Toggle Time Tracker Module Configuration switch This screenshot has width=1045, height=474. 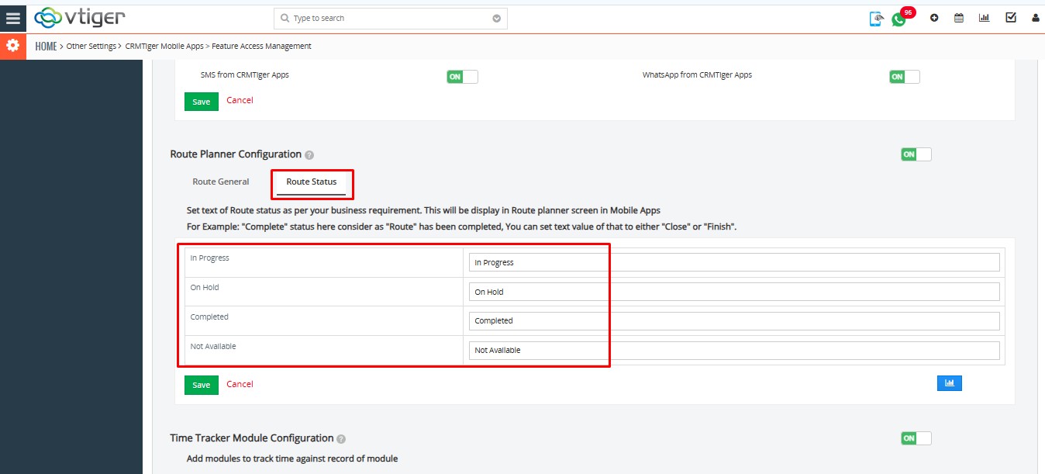[x=916, y=438]
